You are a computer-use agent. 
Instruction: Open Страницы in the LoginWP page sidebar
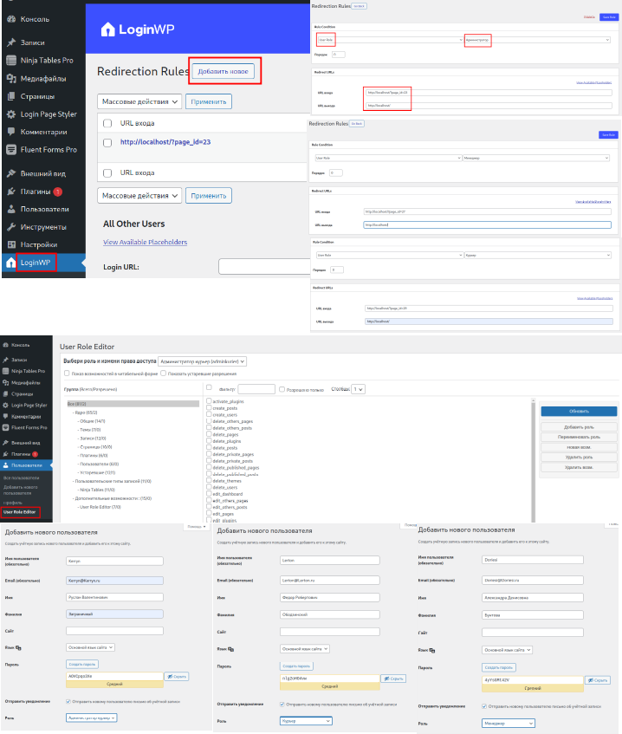pyautogui.click(x=37, y=96)
